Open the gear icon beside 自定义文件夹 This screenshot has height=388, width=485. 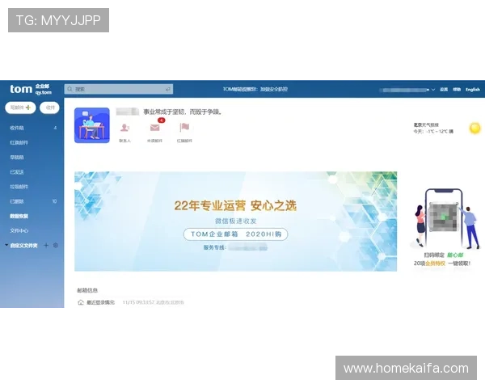[56, 246]
